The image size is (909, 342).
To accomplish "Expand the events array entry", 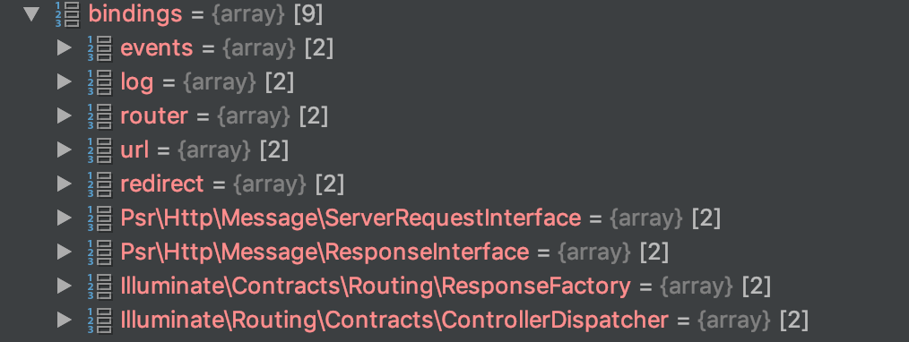I will point(65,48).
